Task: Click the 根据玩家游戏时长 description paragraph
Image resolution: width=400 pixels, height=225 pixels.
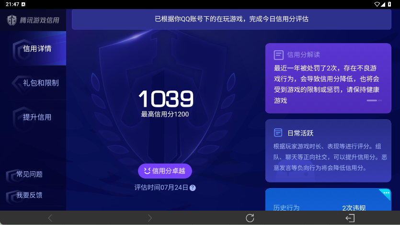Action: tap(330, 157)
